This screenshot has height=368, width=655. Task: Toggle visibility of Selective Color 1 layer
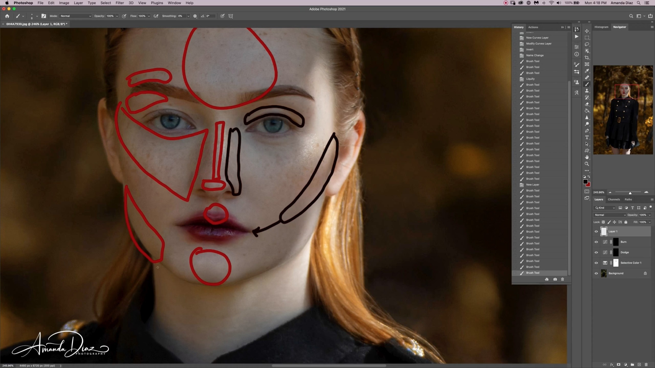(596, 263)
